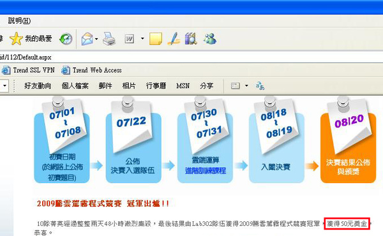Click the 獲得50元獎金 text
This screenshot has width=383, height=236.
coord(347,223)
